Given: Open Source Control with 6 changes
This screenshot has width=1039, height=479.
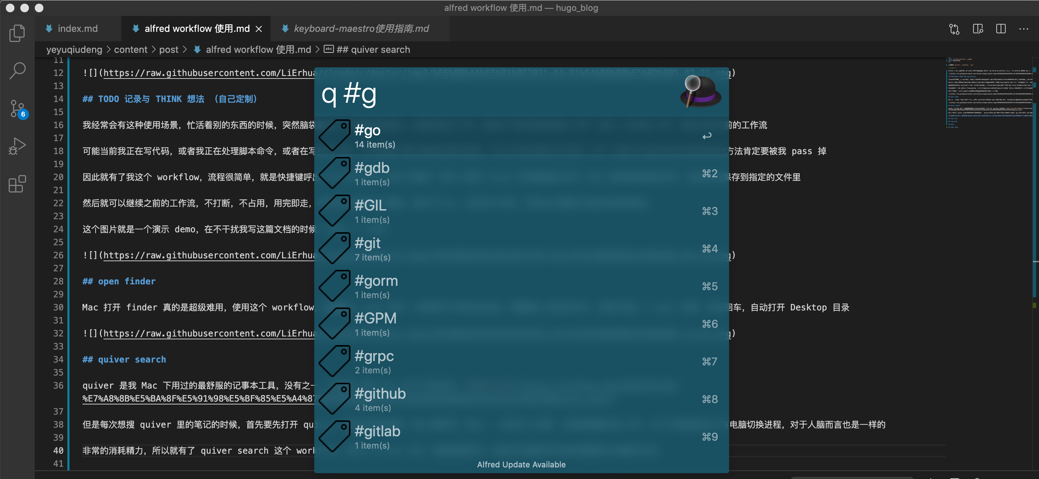Looking at the screenshot, I should (17, 109).
